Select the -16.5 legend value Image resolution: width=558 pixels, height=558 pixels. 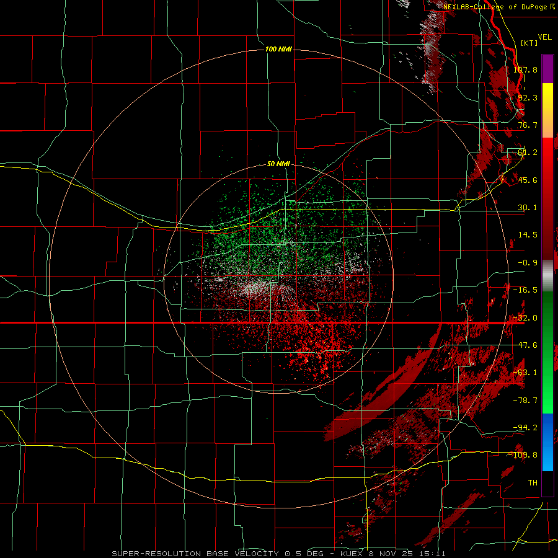pos(525,290)
